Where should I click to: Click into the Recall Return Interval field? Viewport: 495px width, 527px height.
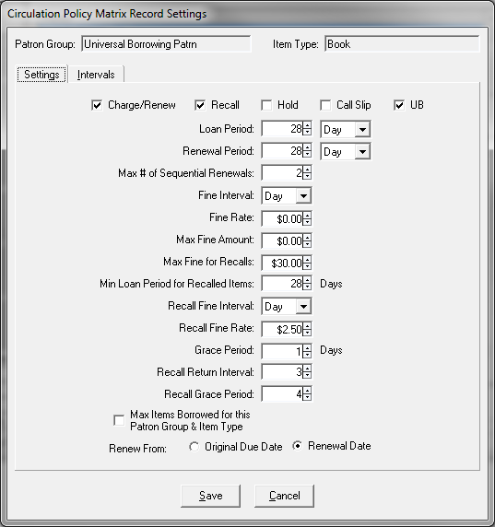[282, 372]
